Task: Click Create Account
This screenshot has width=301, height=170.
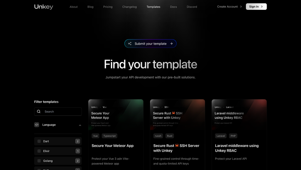Action: pos(229,6)
